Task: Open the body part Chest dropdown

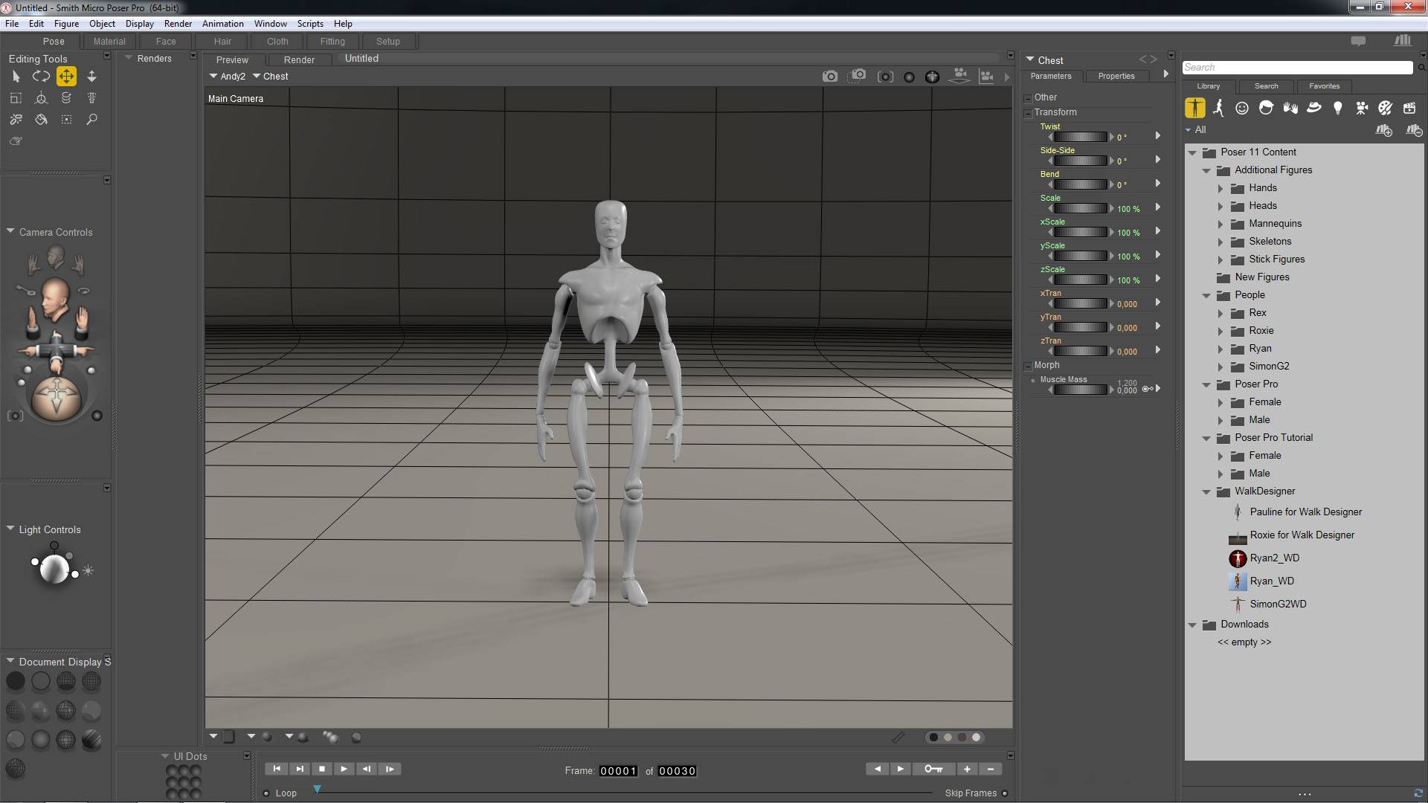Action: pos(271,76)
